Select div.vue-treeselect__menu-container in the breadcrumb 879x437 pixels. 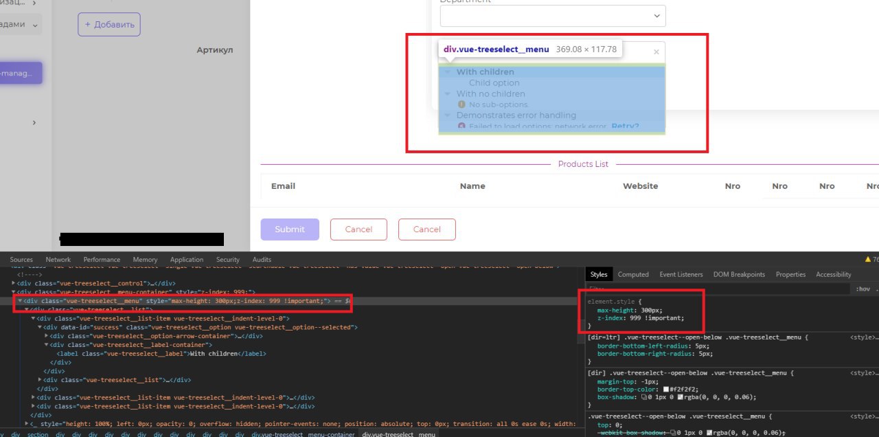coord(303,434)
